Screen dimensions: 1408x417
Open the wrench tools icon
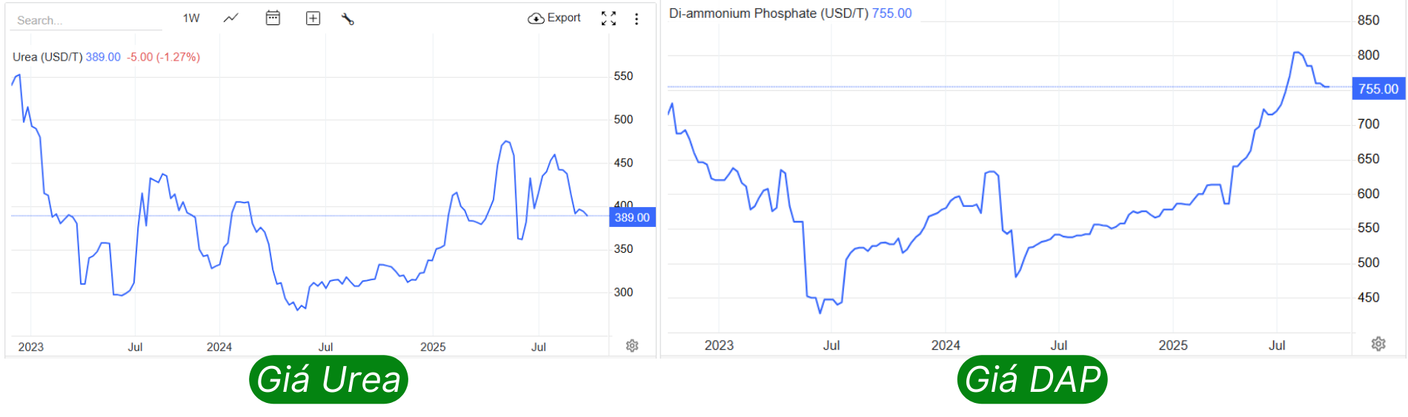click(x=348, y=19)
